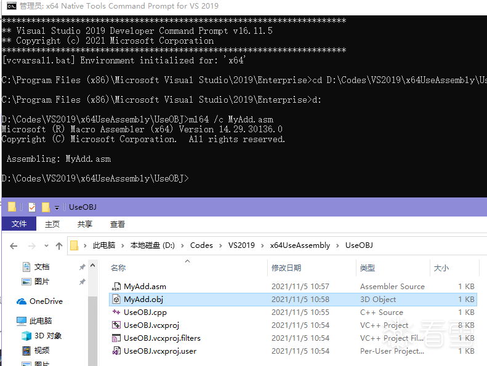487x366 pixels.
Task: Click the 文档 document icon in the sidebar
Action: point(26,267)
